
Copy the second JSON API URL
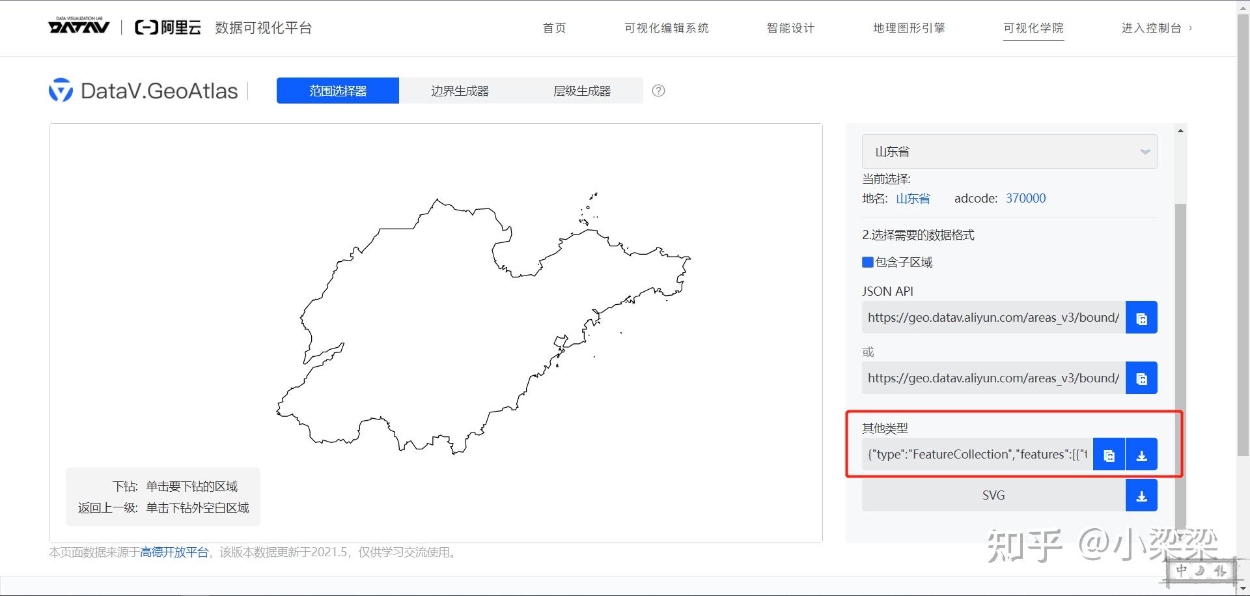(x=1141, y=378)
